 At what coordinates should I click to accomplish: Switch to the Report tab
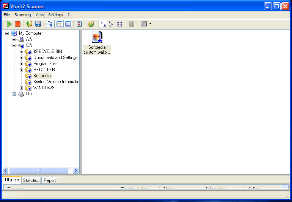pyautogui.click(x=50, y=180)
